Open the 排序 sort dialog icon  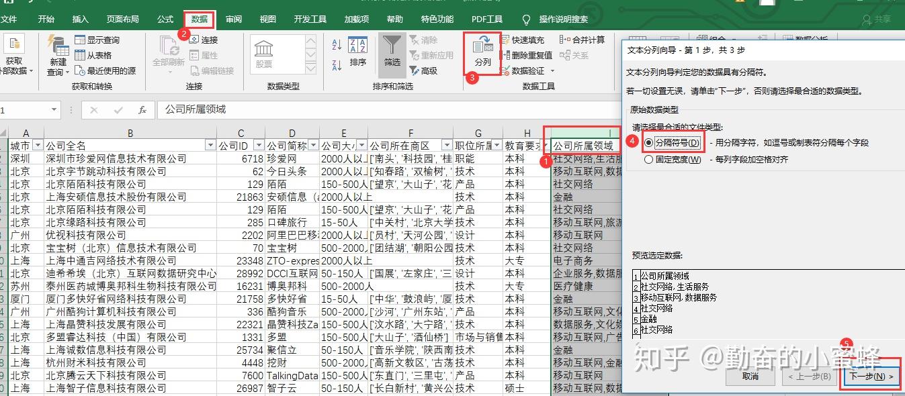pyautogui.click(x=358, y=46)
